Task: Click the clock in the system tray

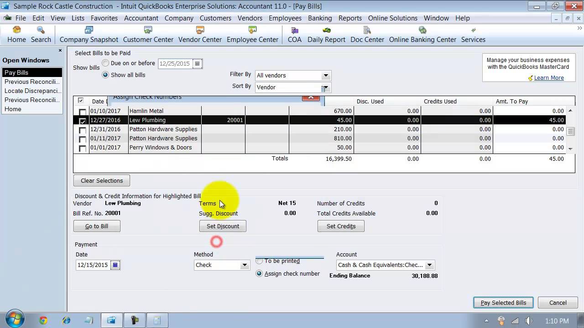Action: (x=557, y=321)
